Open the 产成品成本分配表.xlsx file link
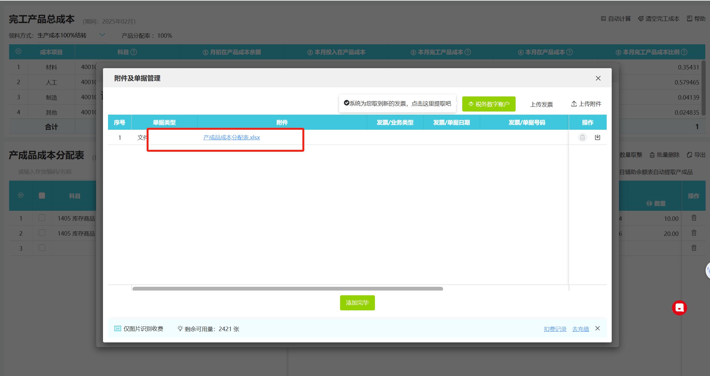 point(231,137)
